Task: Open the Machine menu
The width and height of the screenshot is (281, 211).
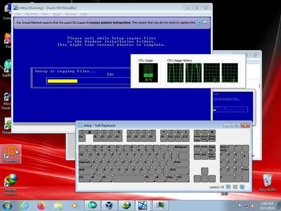Action: click(31, 14)
